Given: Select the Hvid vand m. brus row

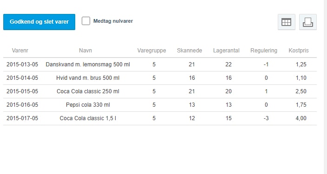Looking at the screenshot, I should click(x=160, y=78).
